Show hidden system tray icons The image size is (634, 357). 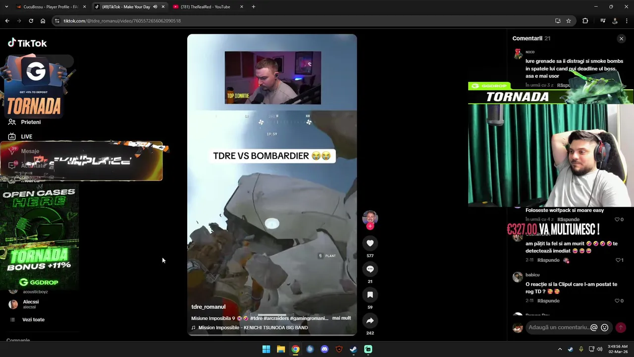(x=560, y=349)
